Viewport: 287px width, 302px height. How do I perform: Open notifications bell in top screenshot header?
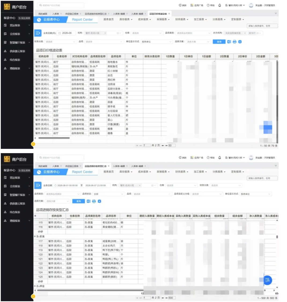(x=219, y=5)
